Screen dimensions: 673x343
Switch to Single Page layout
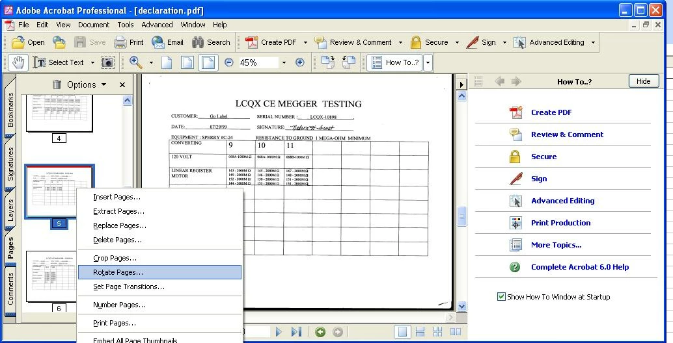[402, 332]
